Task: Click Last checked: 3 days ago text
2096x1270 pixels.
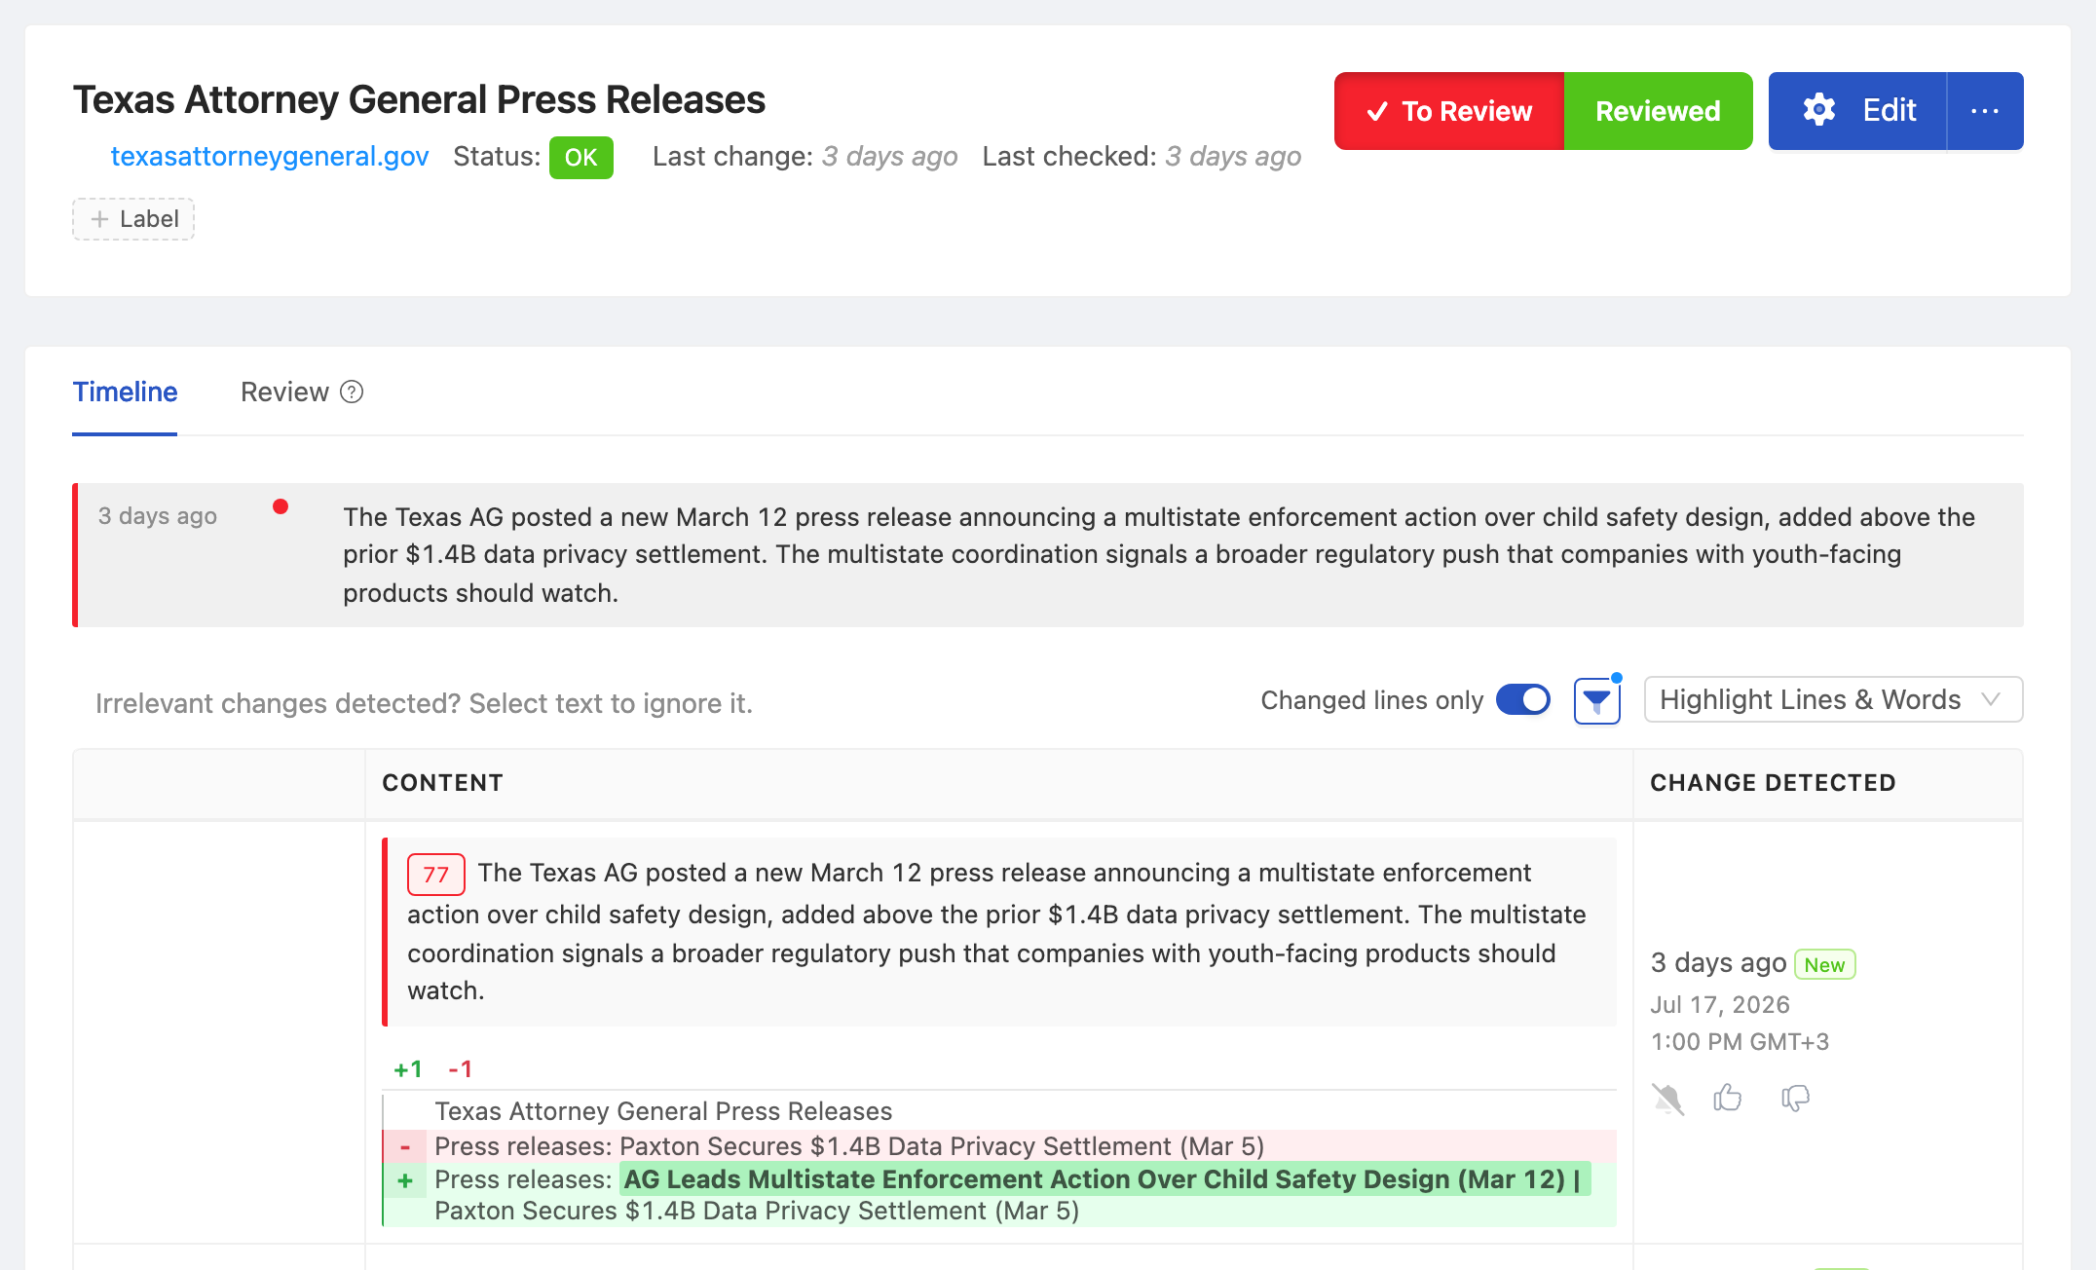Action: point(1142,157)
